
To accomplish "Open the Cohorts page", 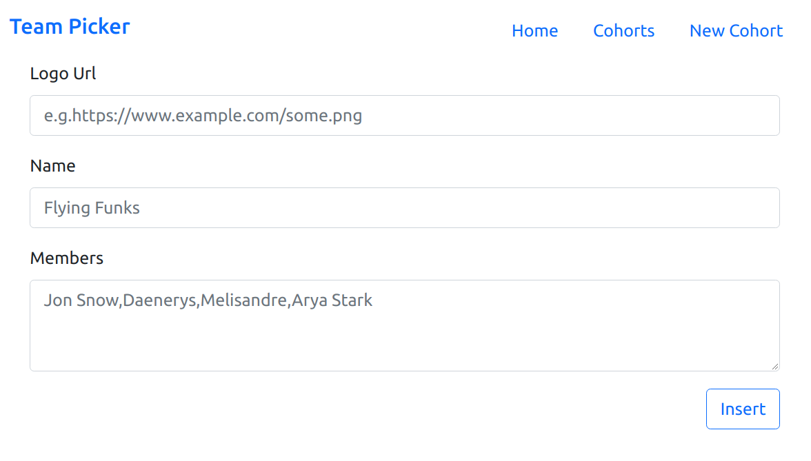I will 623,30.
